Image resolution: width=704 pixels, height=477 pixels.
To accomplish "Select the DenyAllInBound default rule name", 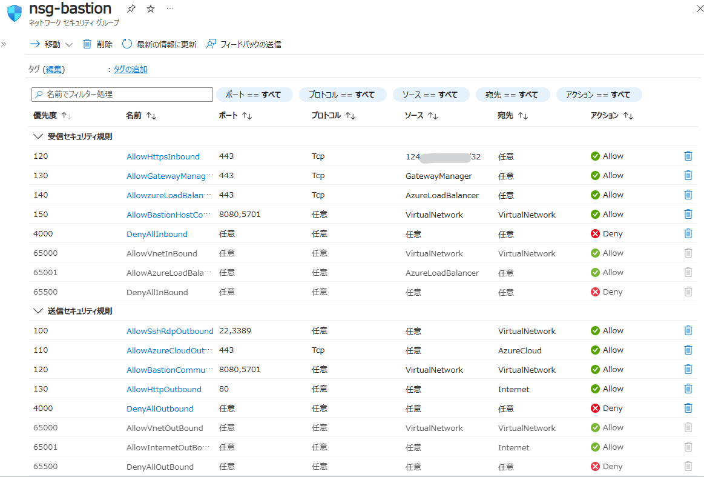I will tap(157, 292).
